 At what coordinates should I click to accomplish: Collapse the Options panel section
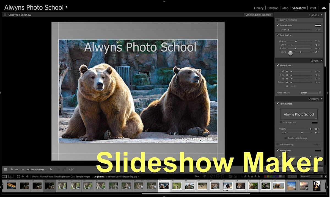click(x=322, y=15)
